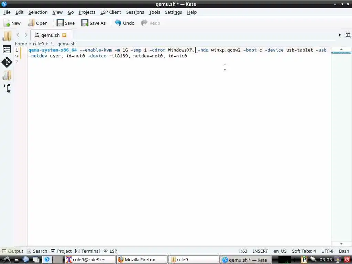Open the symbol outline sidebar icon
This screenshot has width=352, height=264.
[x=7, y=88]
